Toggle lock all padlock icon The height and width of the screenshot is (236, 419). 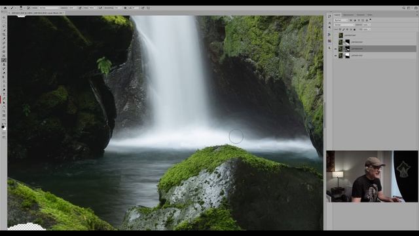355,29
